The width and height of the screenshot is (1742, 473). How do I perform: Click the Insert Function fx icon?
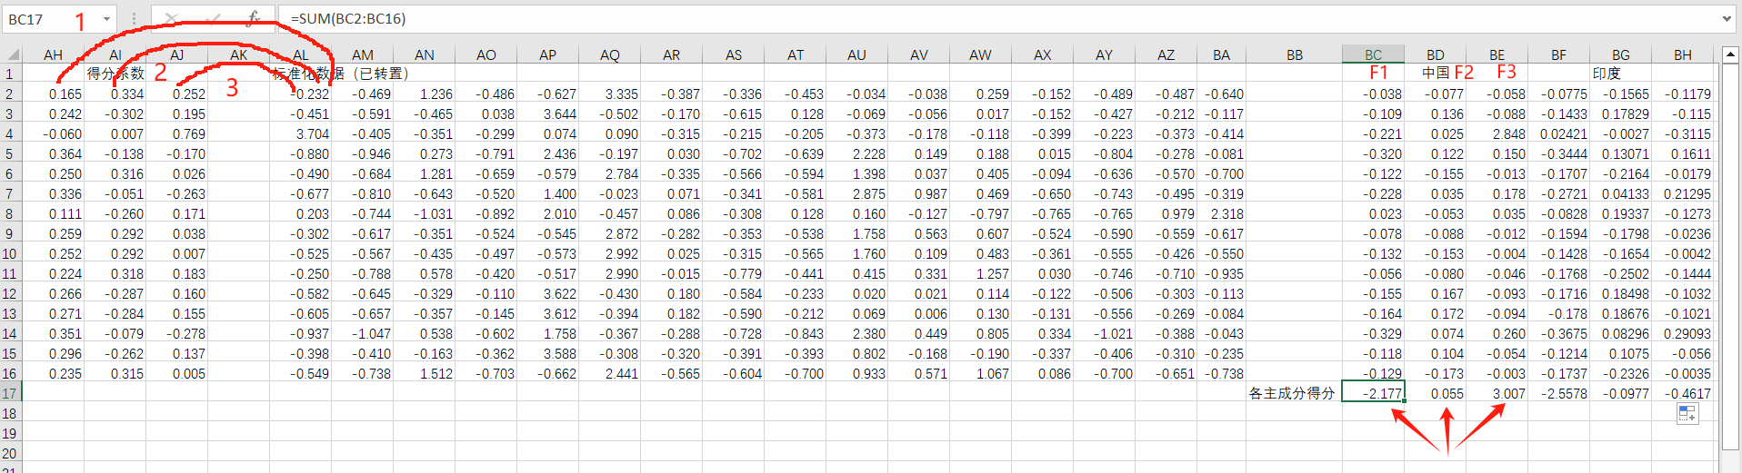click(x=254, y=18)
